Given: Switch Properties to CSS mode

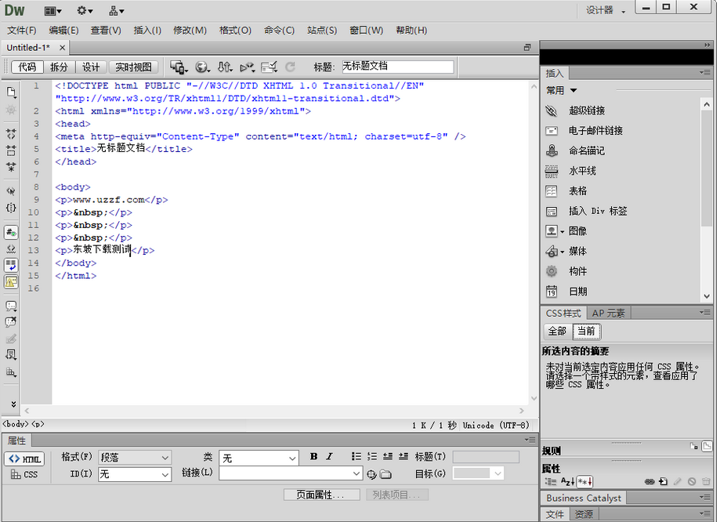Looking at the screenshot, I should point(25,475).
